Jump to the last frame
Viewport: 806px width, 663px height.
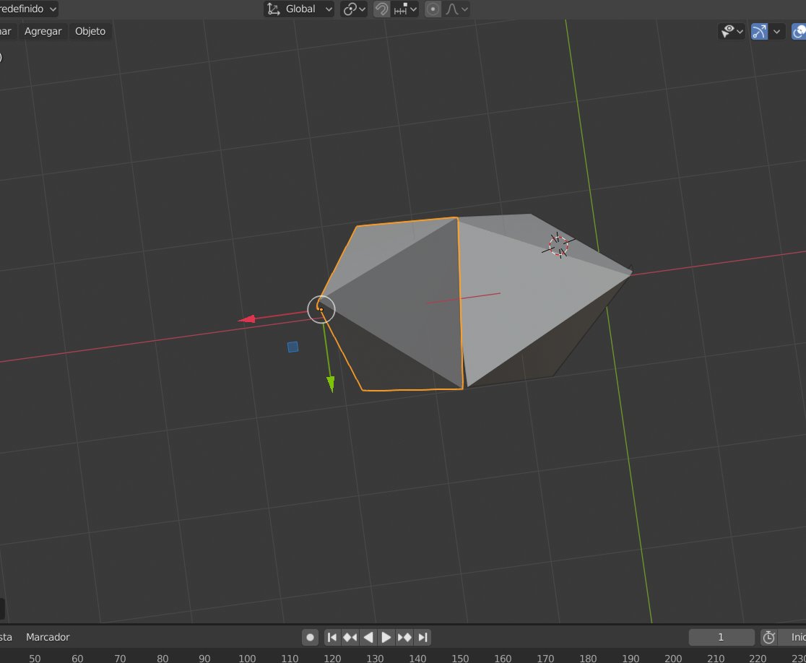click(x=422, y=637)
